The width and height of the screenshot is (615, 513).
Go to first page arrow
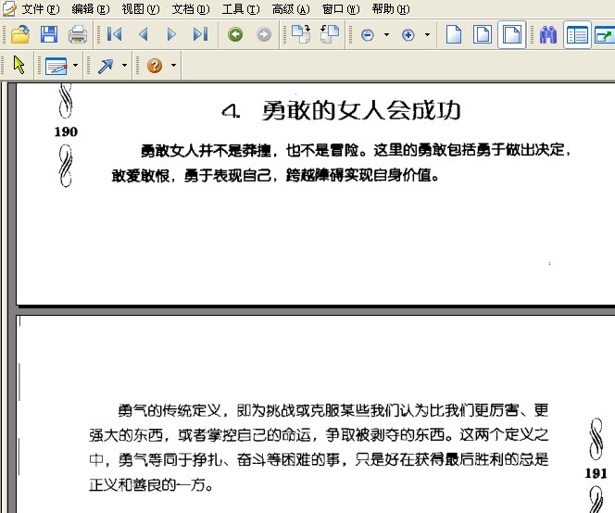[x=115, y=34]
